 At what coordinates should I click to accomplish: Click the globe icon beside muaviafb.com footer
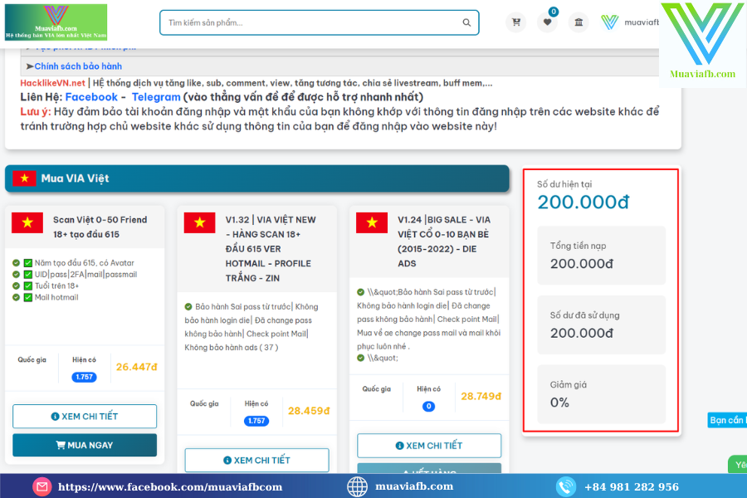click(357, 486)
